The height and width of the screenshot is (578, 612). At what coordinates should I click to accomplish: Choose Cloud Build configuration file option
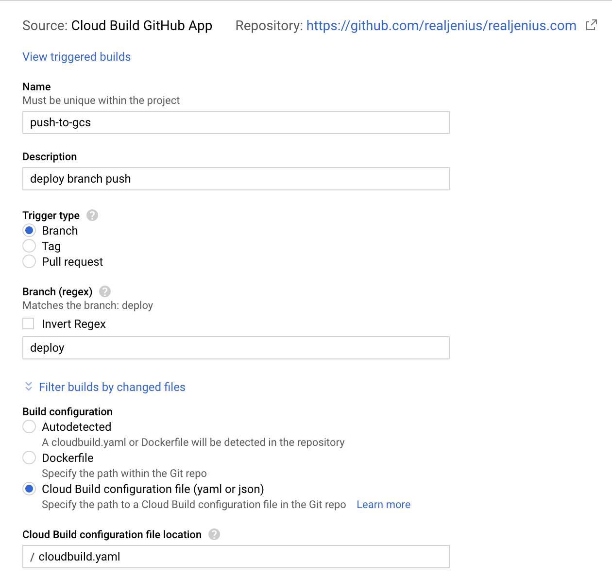[x=29, y=489]
